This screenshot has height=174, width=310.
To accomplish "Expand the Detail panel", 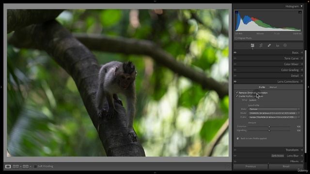I will coord(302,76).
